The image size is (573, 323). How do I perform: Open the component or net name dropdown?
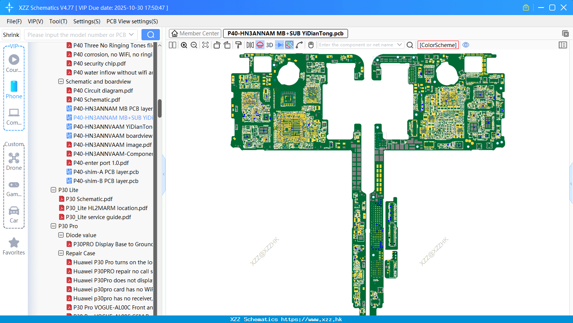[x=400, y=45]
